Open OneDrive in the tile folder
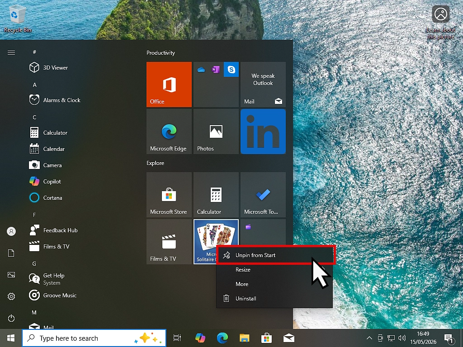The width and height of the screenshot is (463, 347). coord(201,70)
